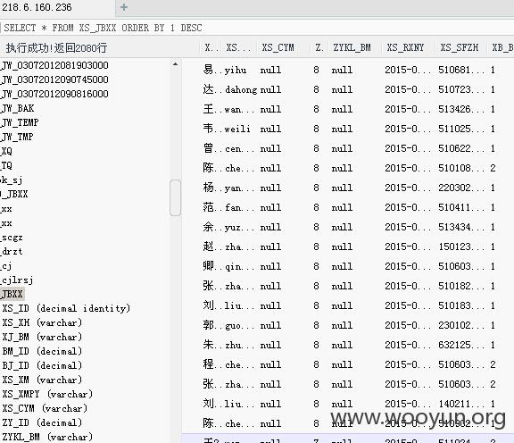Select the scgz table in tree

[x=12, y=238]
